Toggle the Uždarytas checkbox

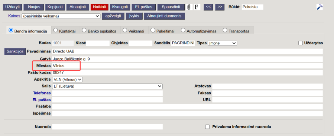pyautogui.click(x=301, y=43)
